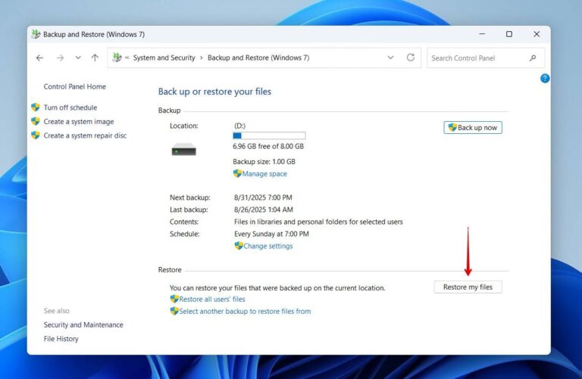Open File History link
Screen dimensions: 582x379
point(61,339)
